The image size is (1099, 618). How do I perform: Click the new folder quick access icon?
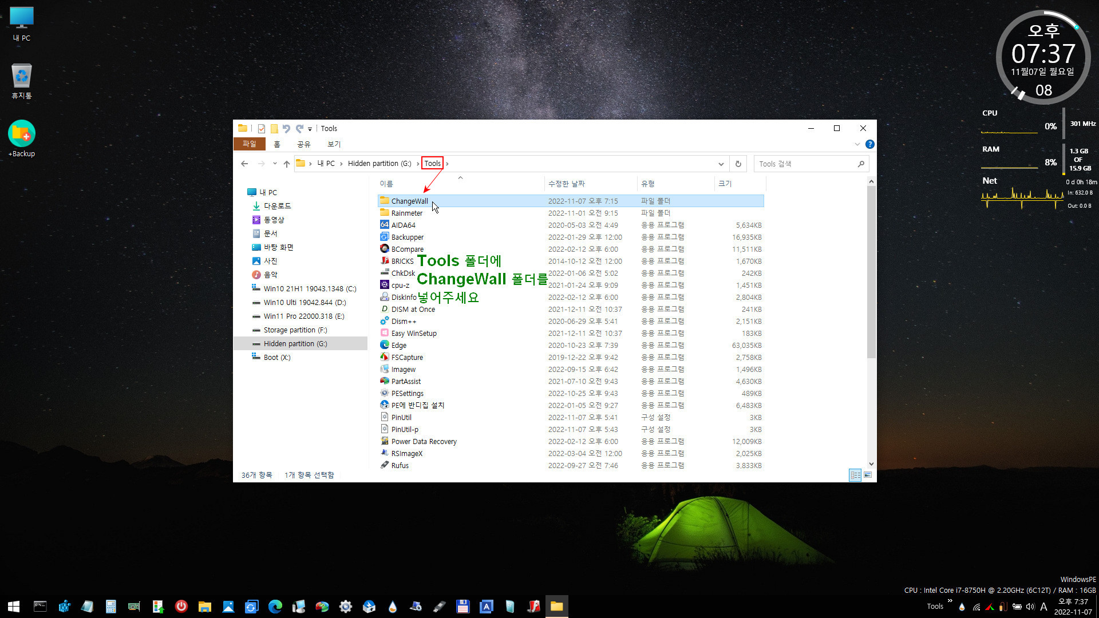[x=274, y=129]
